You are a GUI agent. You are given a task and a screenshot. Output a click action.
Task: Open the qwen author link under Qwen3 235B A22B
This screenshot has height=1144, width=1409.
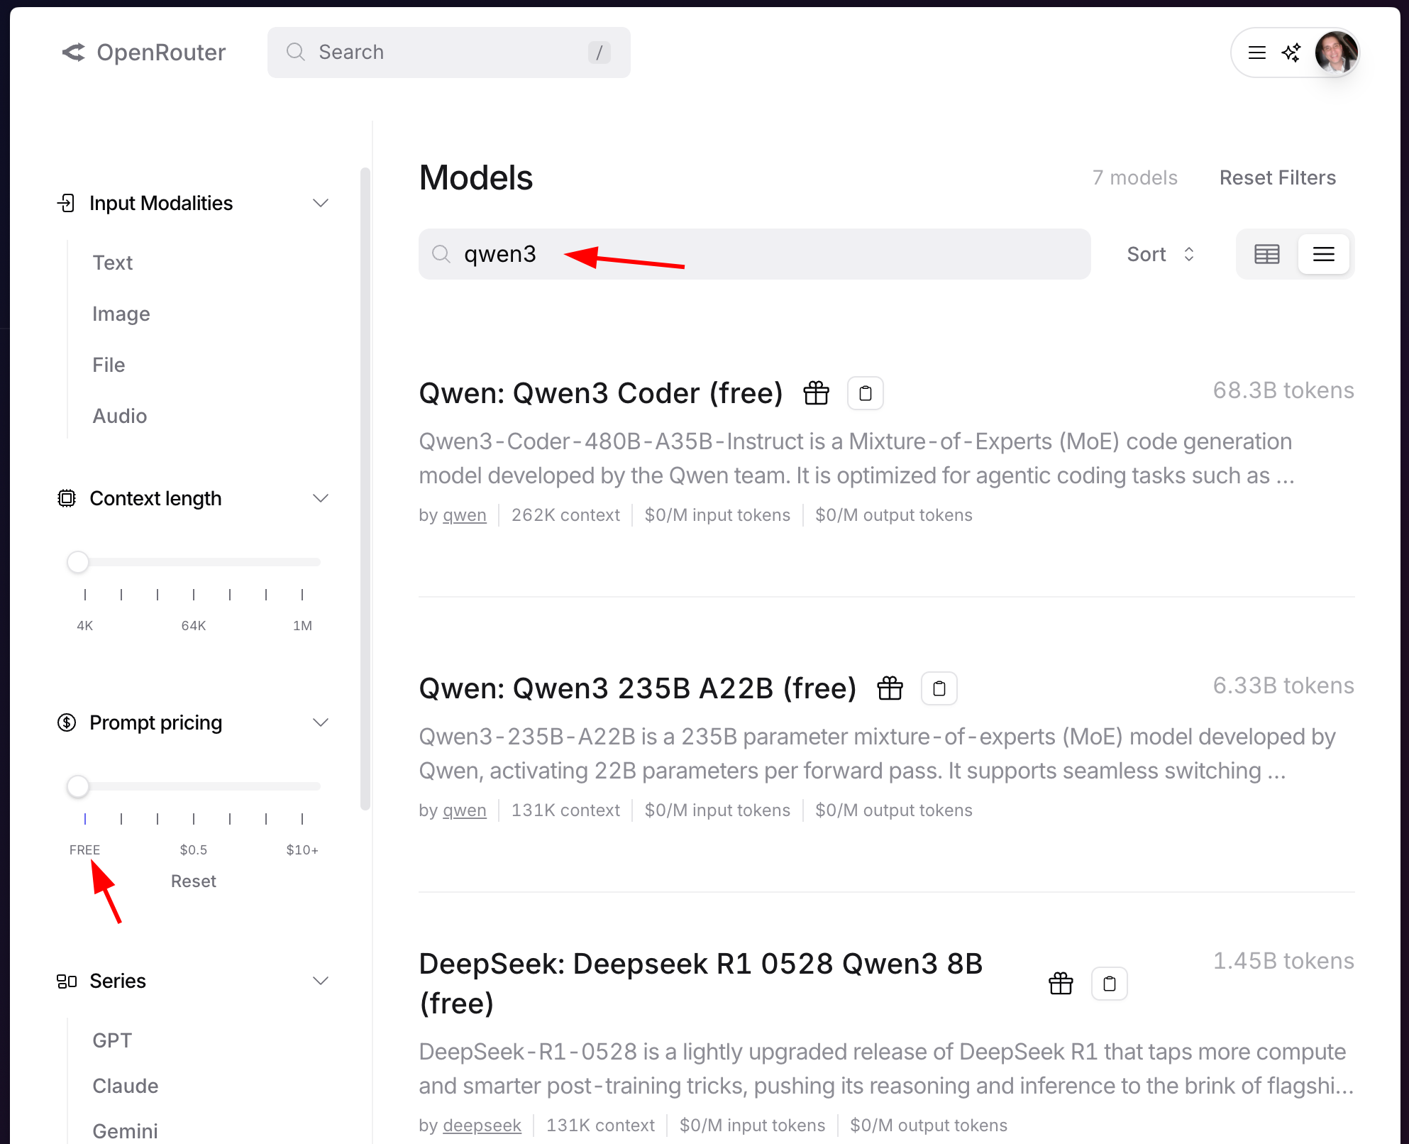coord(465,810)
